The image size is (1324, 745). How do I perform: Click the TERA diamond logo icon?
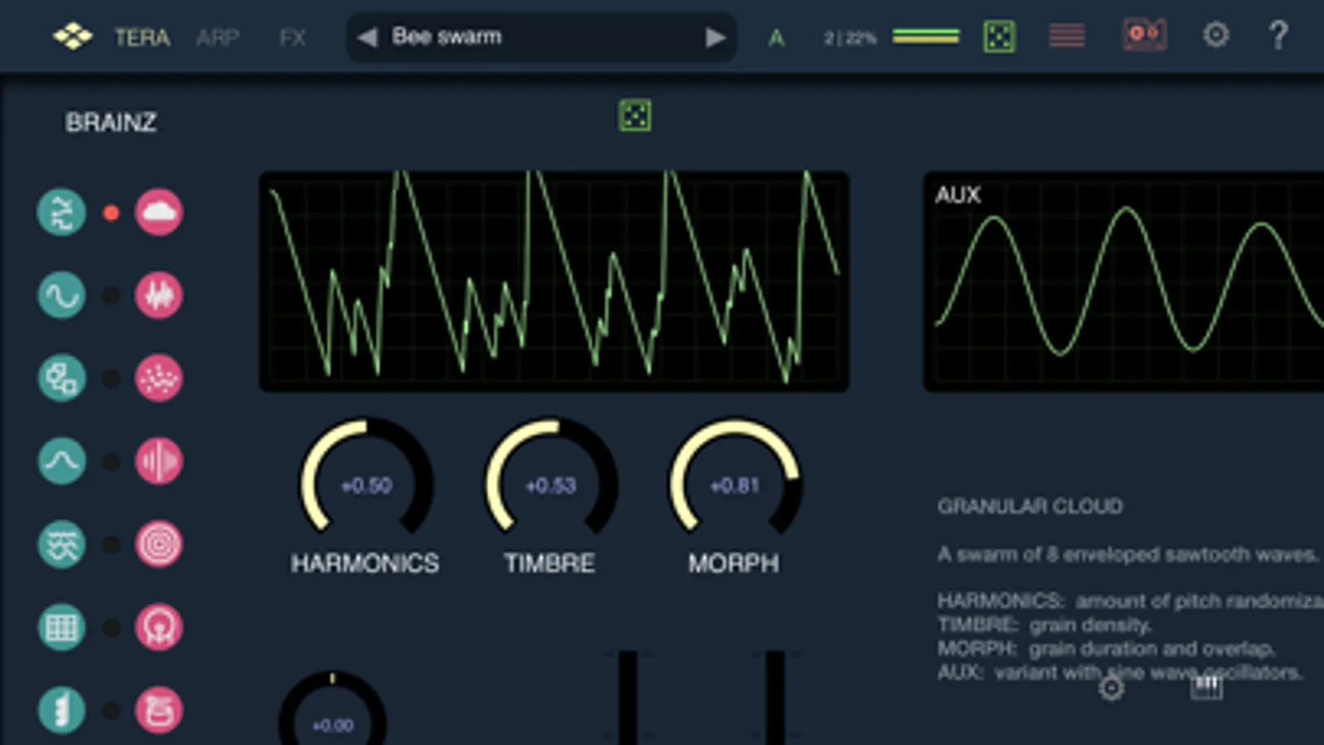[73, 36]
